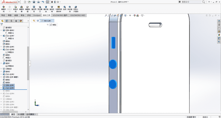
Task: Expand the manager tabs chevron arrow
Action: 28,21
